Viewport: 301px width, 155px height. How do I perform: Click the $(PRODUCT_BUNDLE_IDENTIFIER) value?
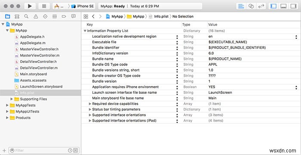(237, 48)
